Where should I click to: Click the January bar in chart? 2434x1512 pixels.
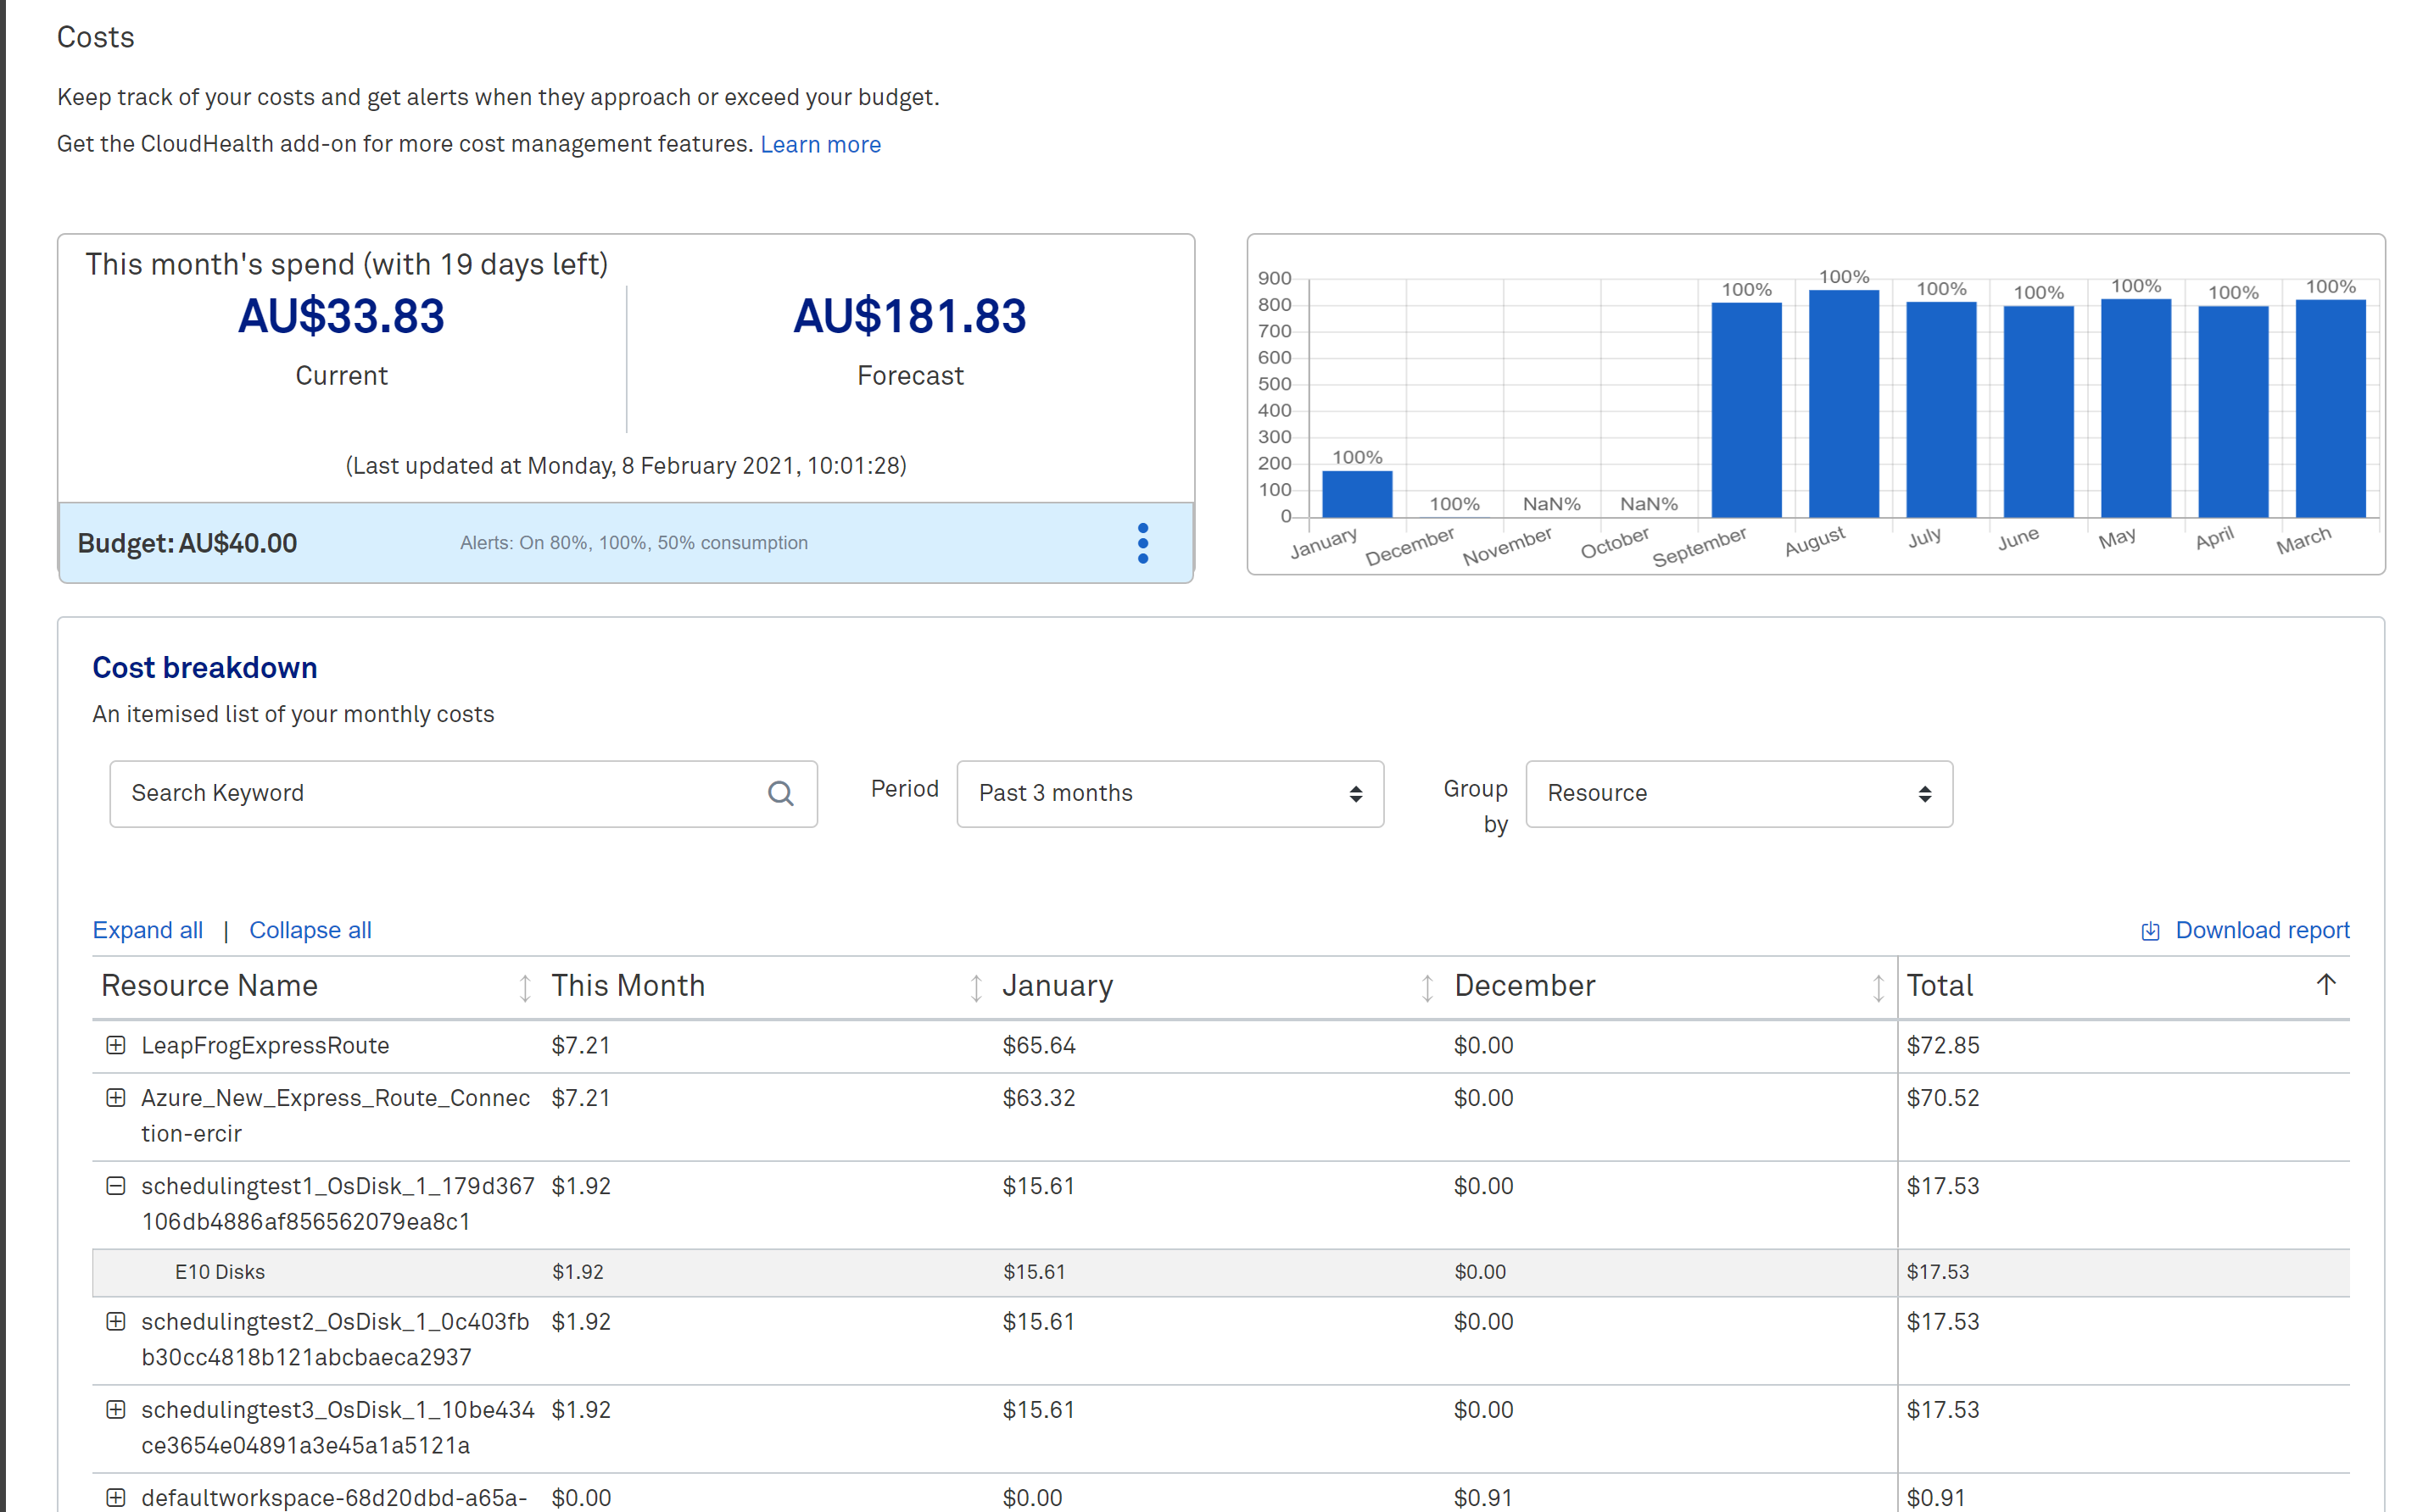pos(1357,494)
